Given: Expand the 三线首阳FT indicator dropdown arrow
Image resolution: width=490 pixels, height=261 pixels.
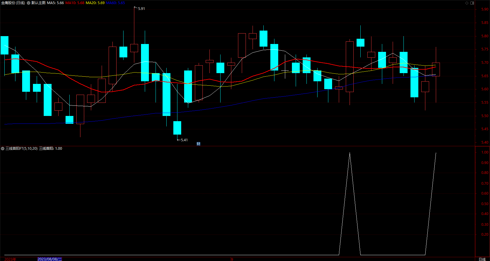Looking at the screenshot, I should tap(3, 149).
